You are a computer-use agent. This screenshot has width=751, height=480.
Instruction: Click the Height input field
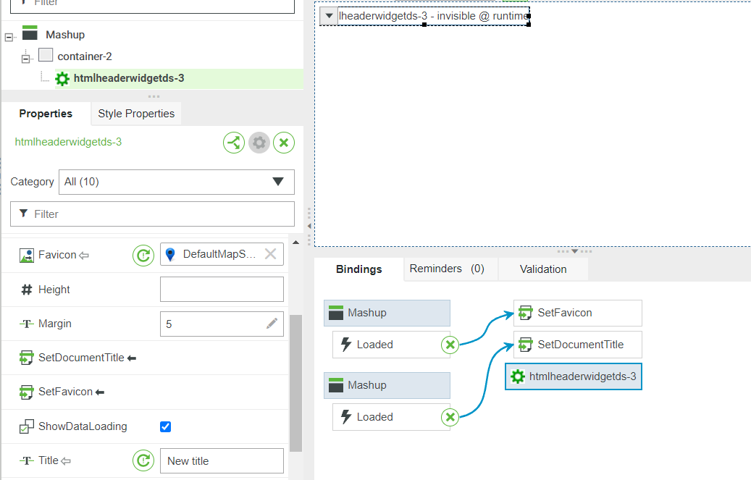[222, 290]
